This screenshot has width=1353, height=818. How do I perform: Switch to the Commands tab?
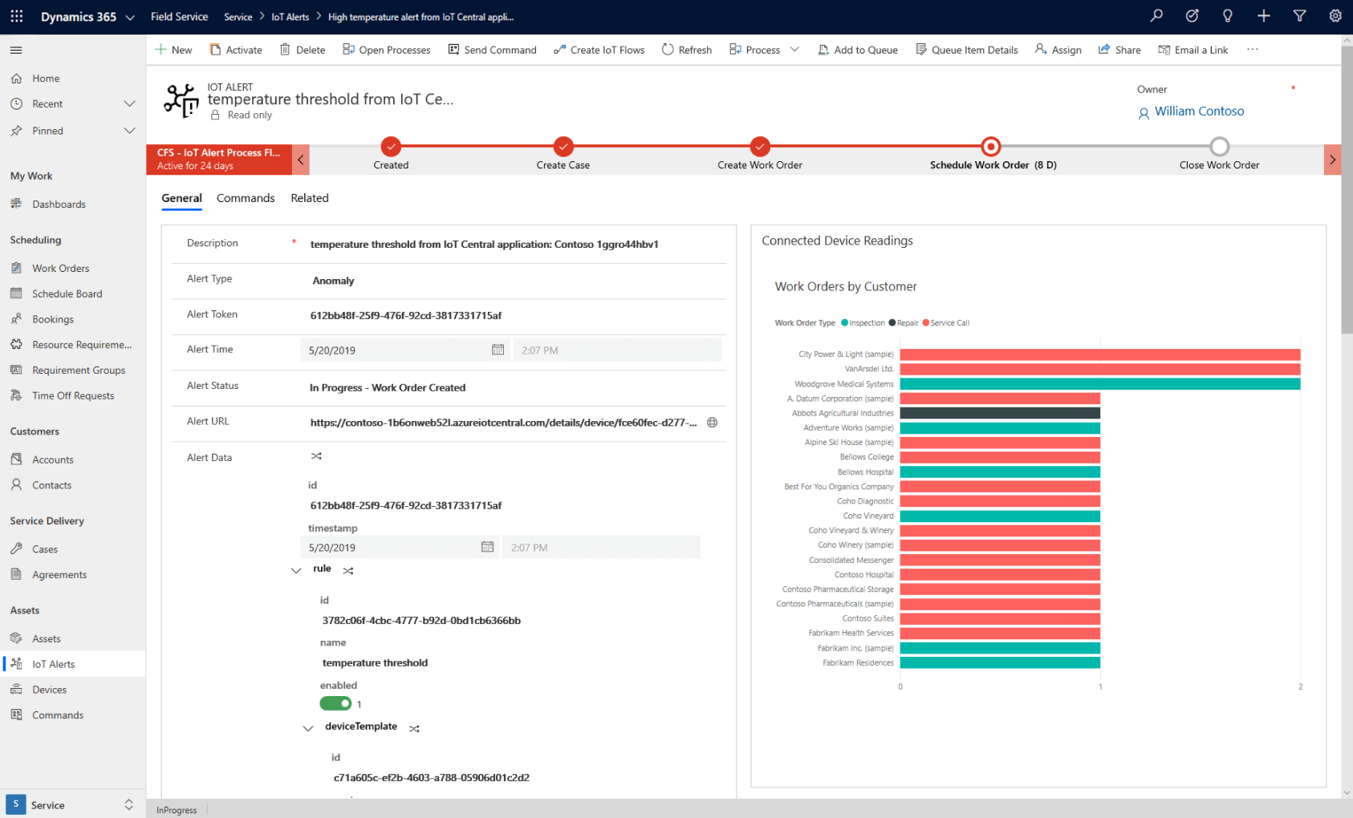coord(245,198)
